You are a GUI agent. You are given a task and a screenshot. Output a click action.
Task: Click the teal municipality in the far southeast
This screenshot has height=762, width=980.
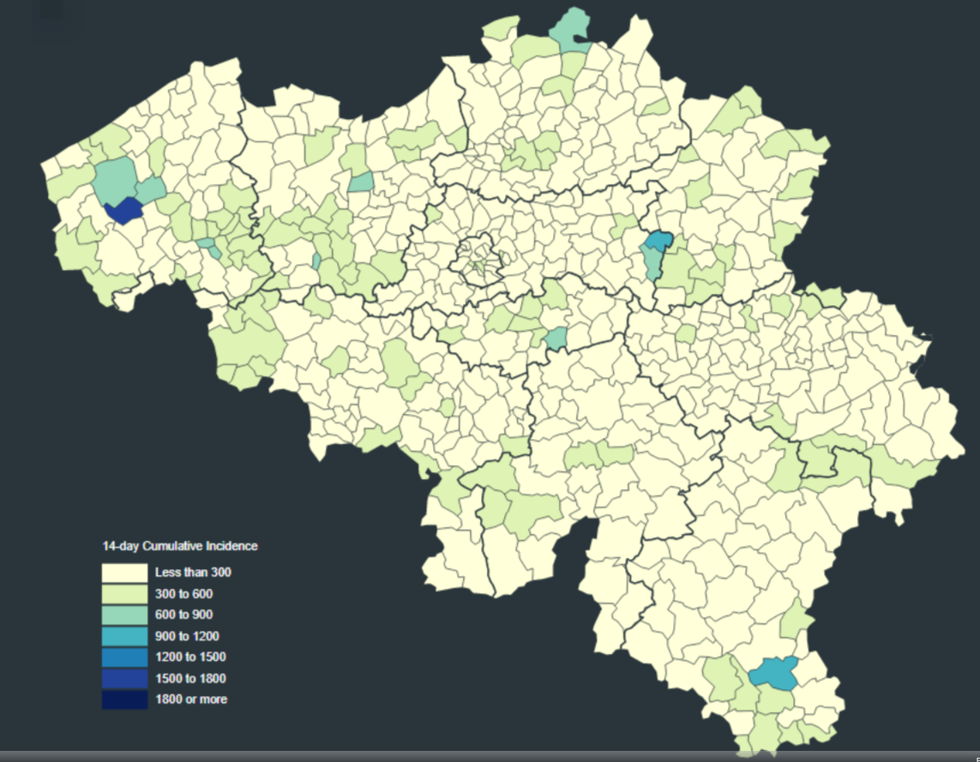(773, 672)
